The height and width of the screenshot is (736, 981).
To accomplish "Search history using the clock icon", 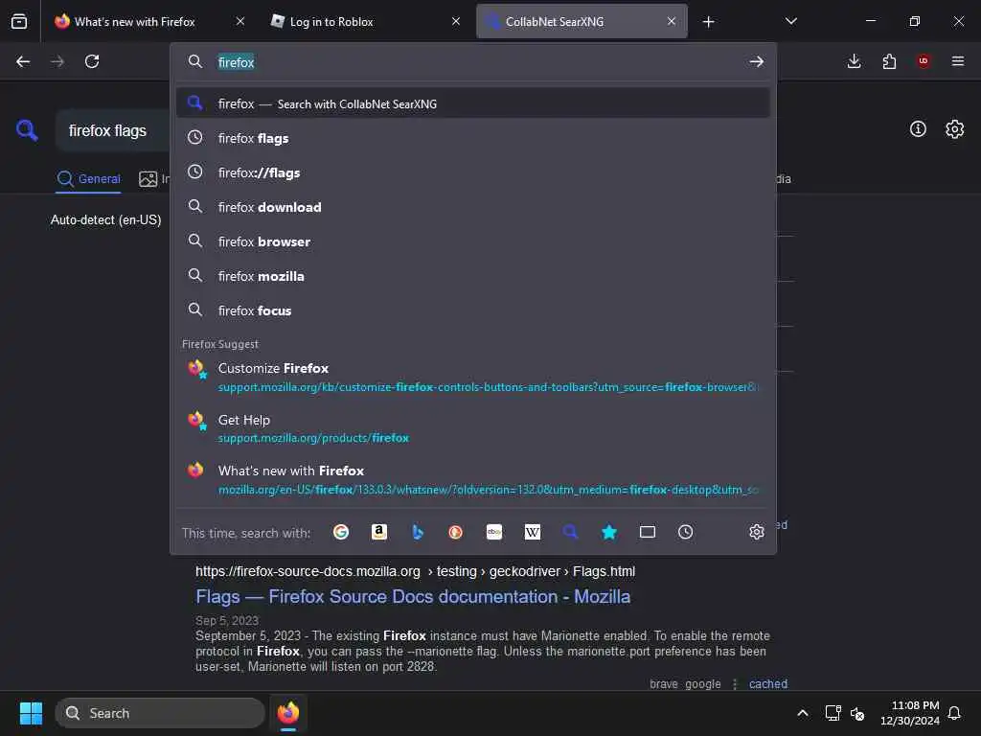I will click(686, 532).
